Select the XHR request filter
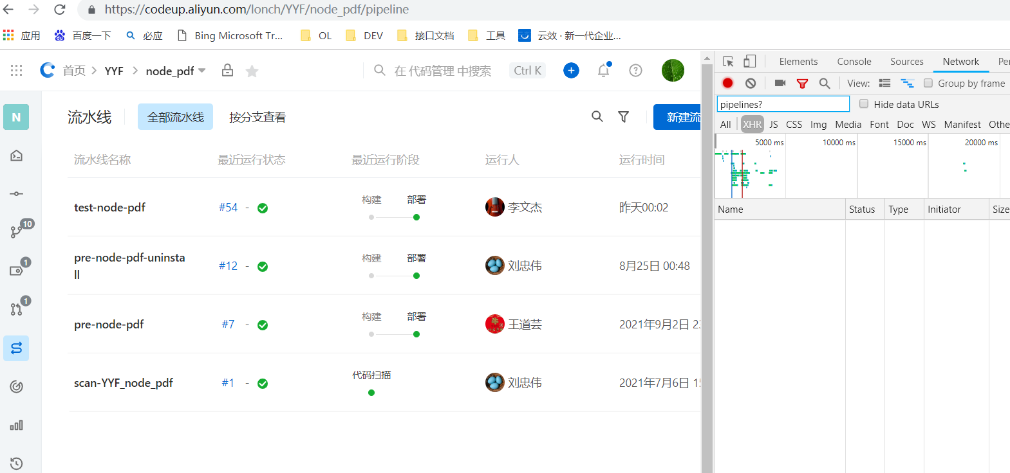1010x473 pixels. coord(752,125)
